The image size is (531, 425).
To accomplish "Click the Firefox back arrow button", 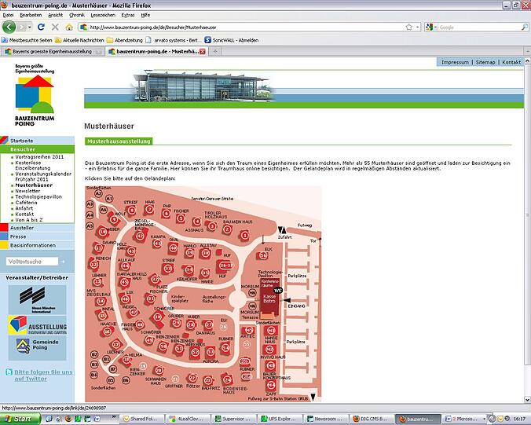I will click(9, 27).
